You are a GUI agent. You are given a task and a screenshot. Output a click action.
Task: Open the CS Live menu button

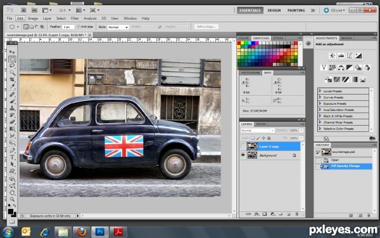pyautogui.click(x=334, y=10)
